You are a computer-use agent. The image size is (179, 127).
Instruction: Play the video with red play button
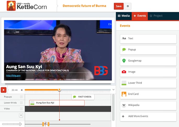[x=4, y=90]
